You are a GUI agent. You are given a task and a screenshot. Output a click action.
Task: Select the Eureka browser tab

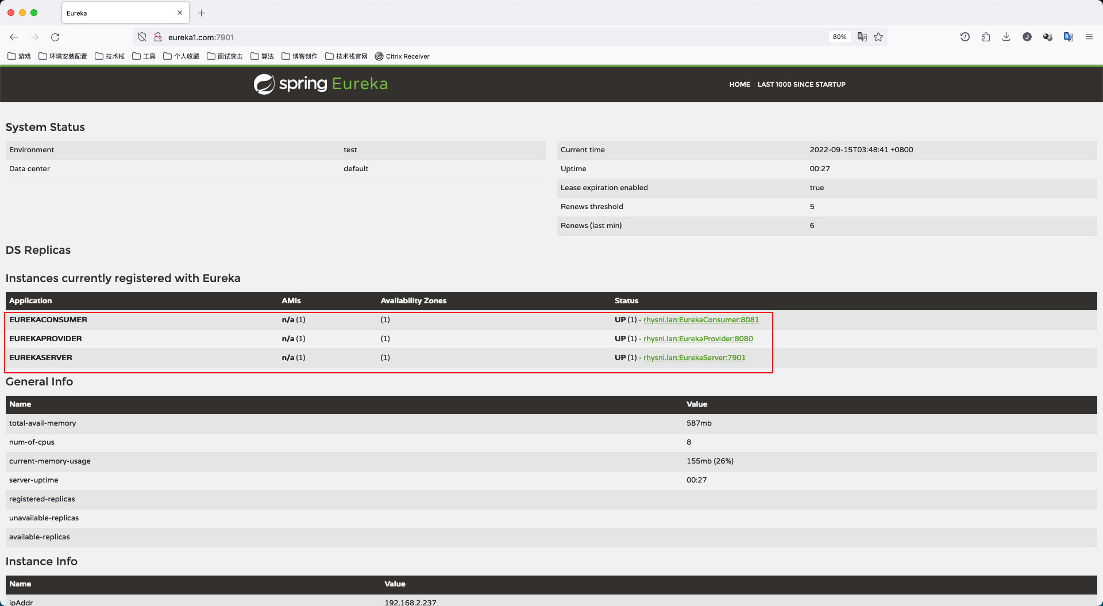pos(125,13)
